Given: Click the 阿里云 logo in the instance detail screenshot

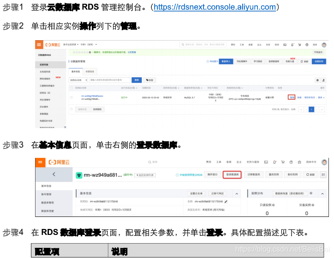Looking at the screenshot, I should pyautogui.click(x=59, y=162).
